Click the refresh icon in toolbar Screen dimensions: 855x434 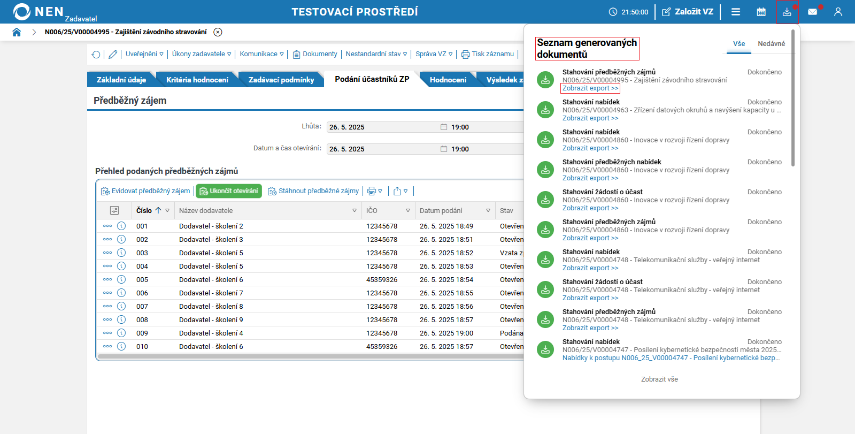pyautogui.click(x=96, y=54)
